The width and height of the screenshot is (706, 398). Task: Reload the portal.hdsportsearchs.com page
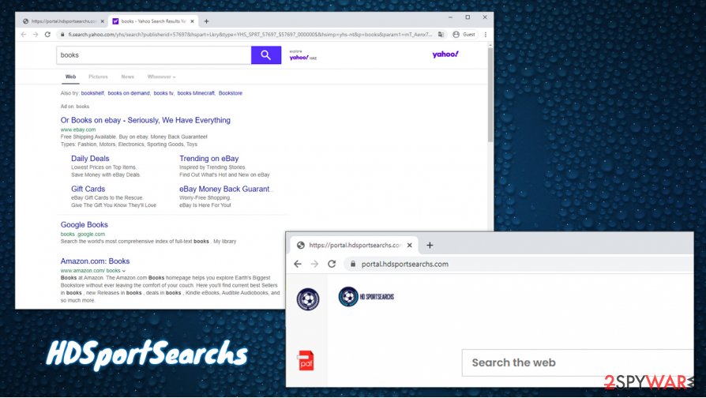click(332, 264)
